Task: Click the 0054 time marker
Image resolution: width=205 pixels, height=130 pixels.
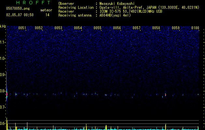Action: click(x=78, y=28)
